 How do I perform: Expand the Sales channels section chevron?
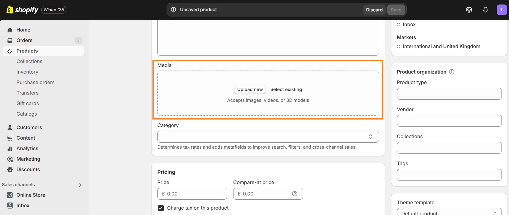tap(80, 185)
